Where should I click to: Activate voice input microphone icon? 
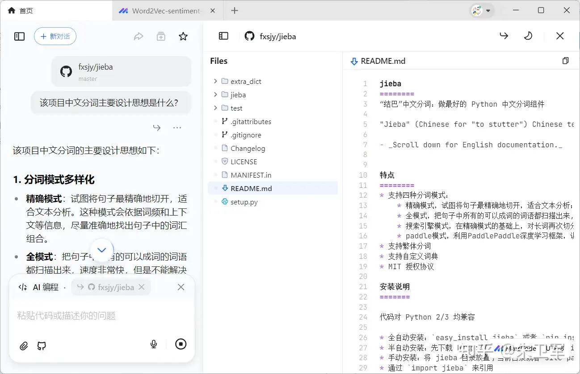click(x=154, y=344)
